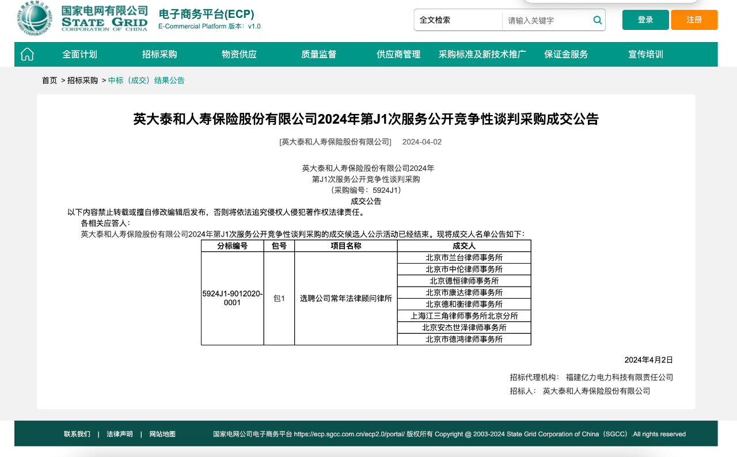Open the 采购标准及新技术推广 menu
Viewport: 737px width, 457px height.
coord(483,54)
